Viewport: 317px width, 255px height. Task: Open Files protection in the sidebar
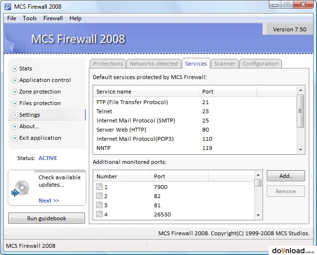[x=40, y=103]
